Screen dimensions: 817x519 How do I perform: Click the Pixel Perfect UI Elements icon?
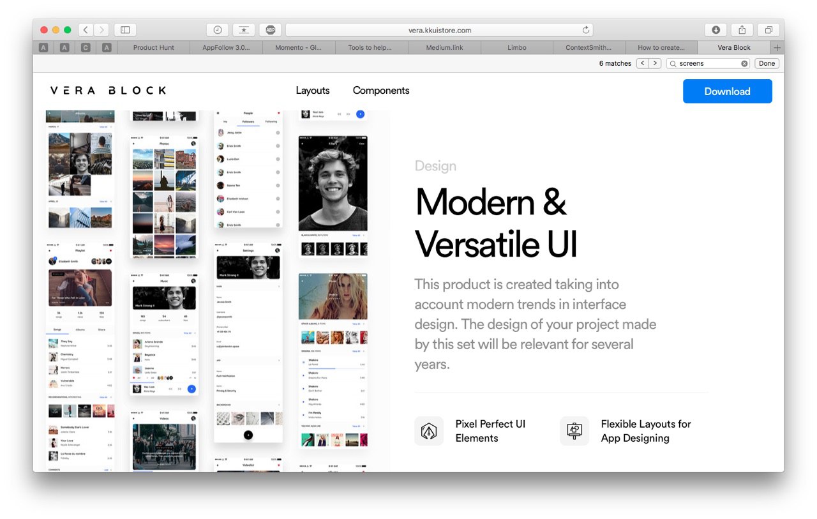click(429, 431)
